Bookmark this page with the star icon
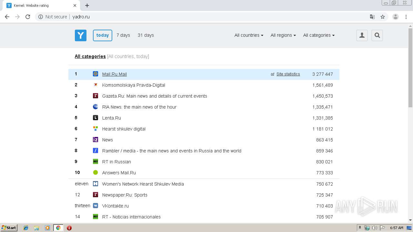The image size is (413, 232). pos(383,17)
